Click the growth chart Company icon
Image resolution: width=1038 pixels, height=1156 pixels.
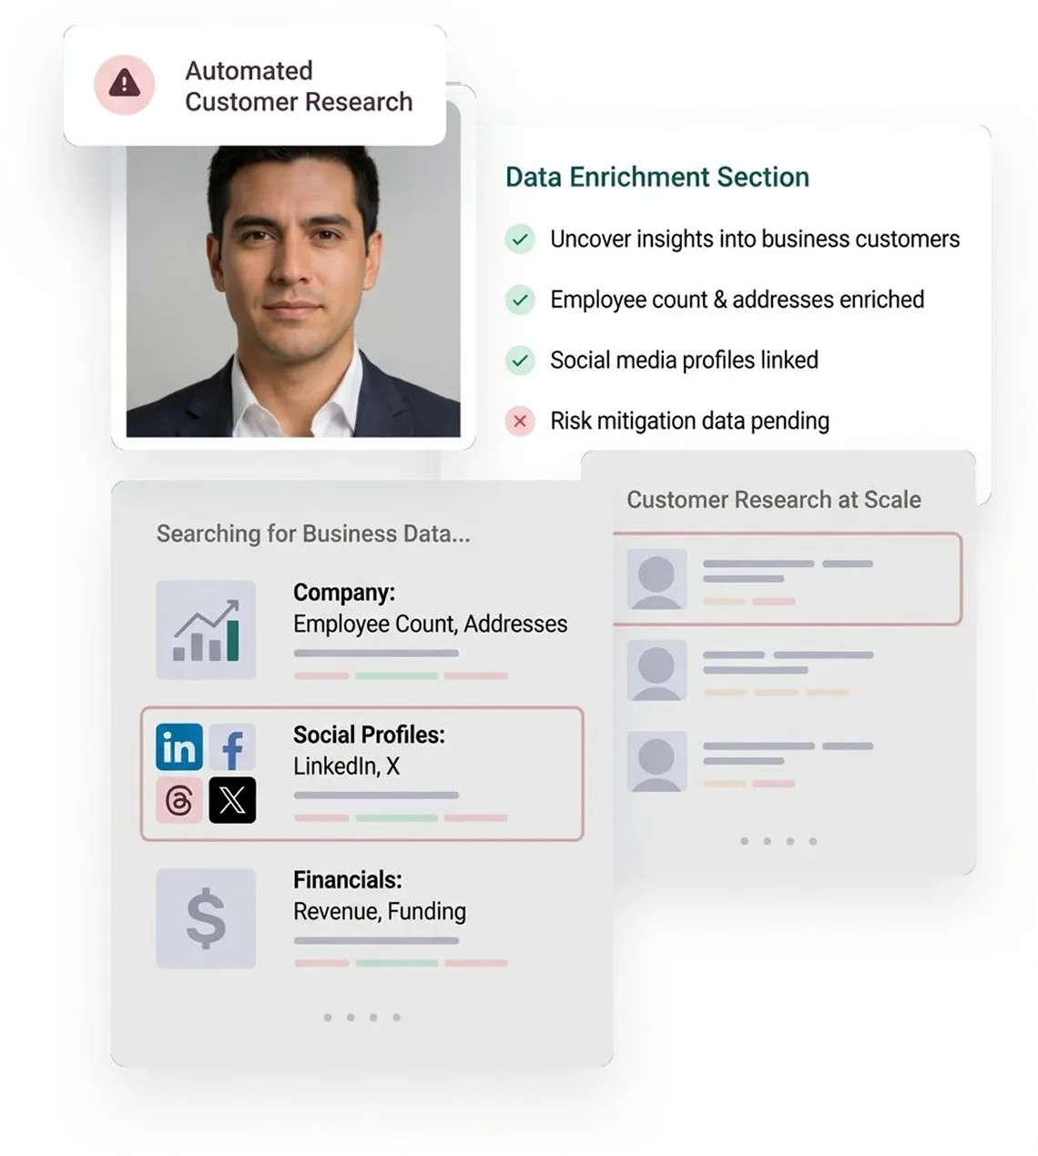click(x=206, y=630)
